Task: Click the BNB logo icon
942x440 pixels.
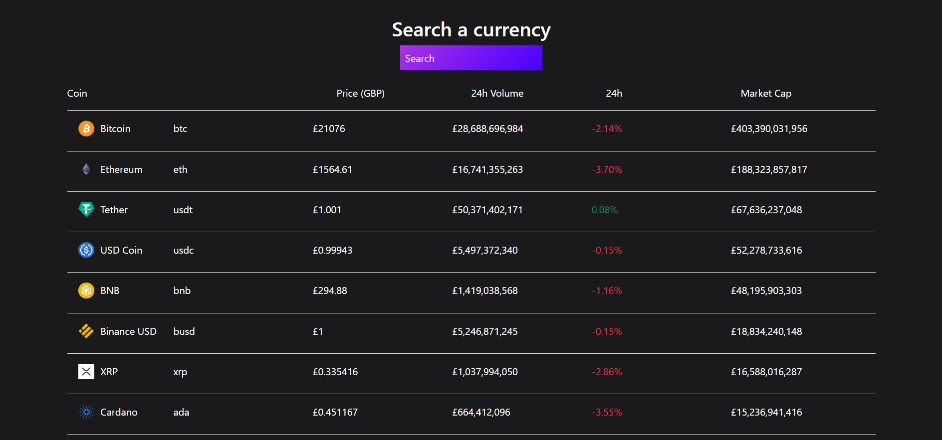Action: point(86,290)
